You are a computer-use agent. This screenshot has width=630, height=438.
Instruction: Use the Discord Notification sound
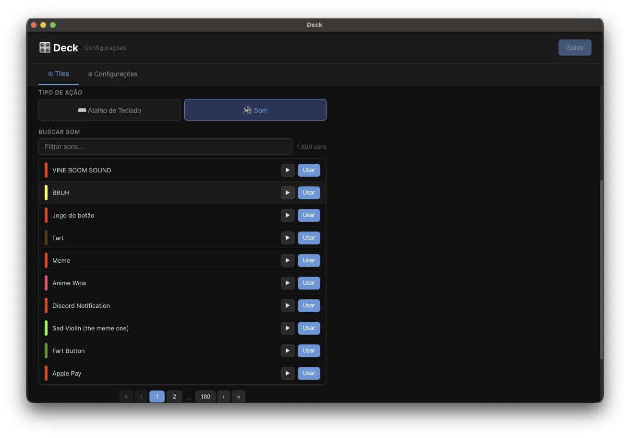point(309,305)
